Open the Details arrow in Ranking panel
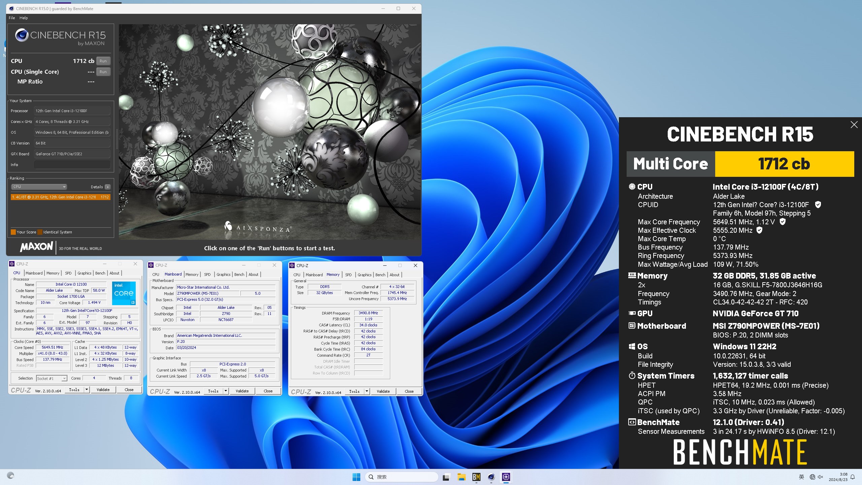Image resolution: width=862 pixels, height=485 pixels. point(108,187)
